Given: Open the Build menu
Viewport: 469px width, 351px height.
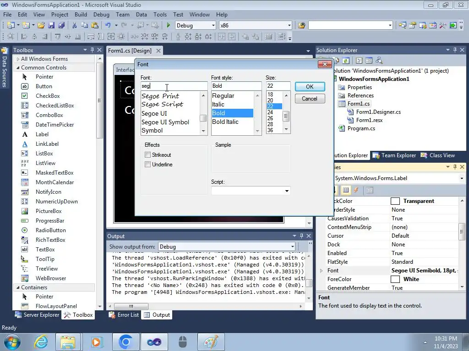Looking at the screenshot, I should (81, 14).
